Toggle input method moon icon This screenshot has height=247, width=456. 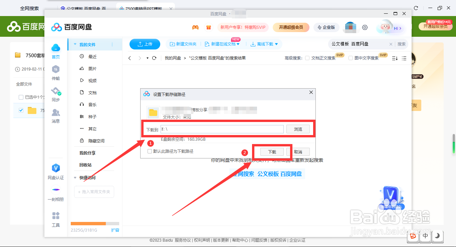coord(438,236)
